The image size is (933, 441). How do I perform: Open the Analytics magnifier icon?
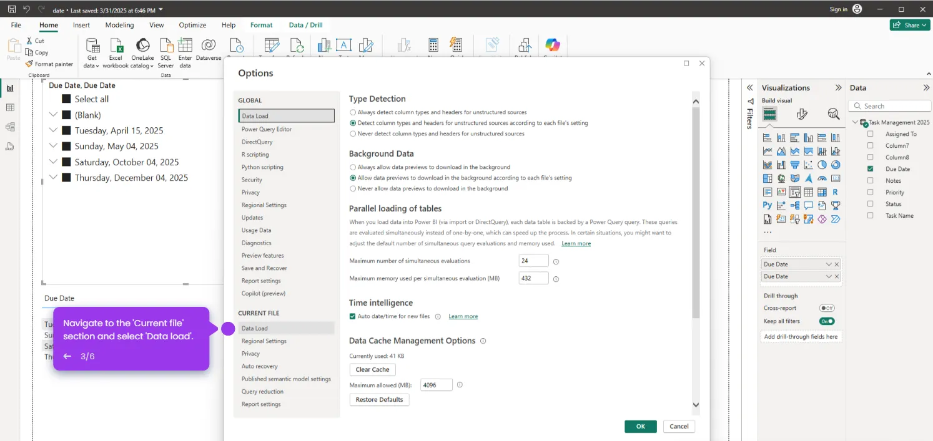click(834, 114)
